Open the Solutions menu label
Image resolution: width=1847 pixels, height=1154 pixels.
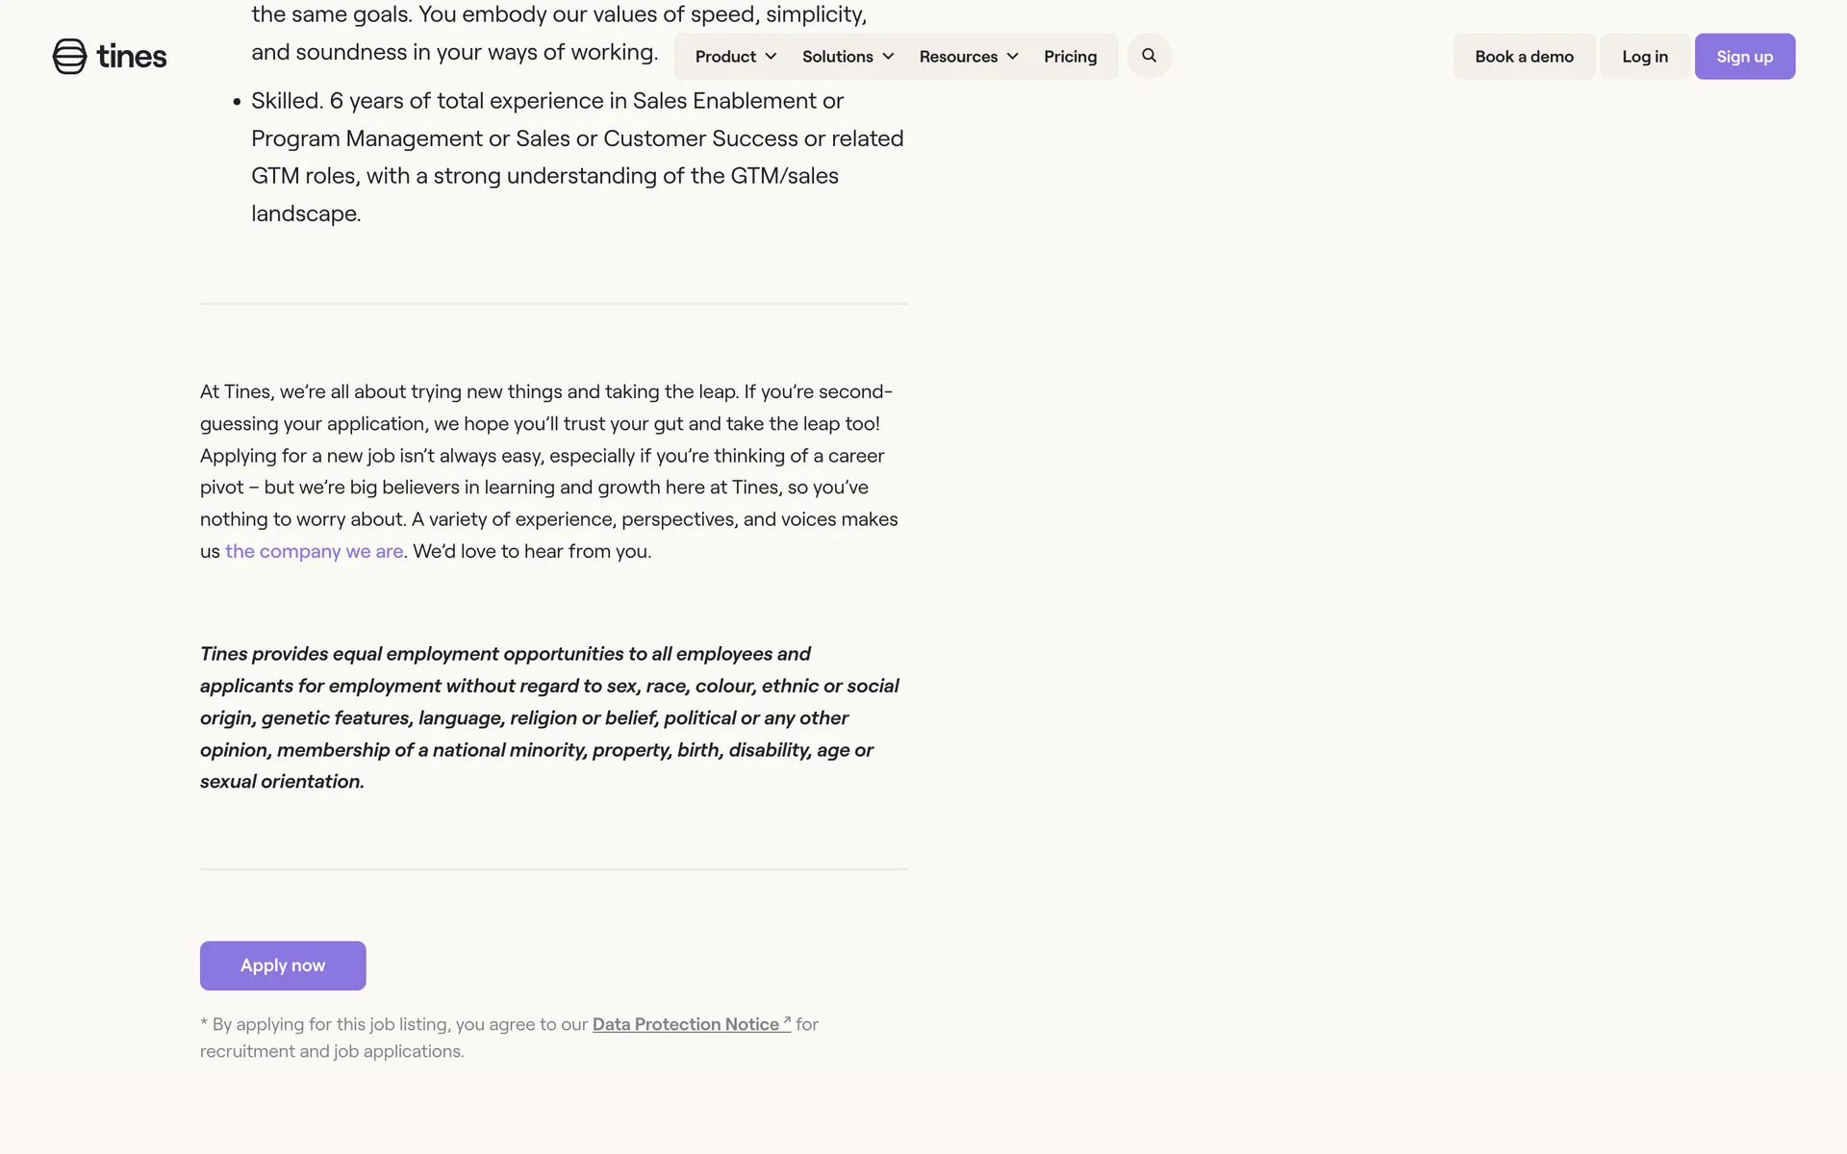coord(837,57)
